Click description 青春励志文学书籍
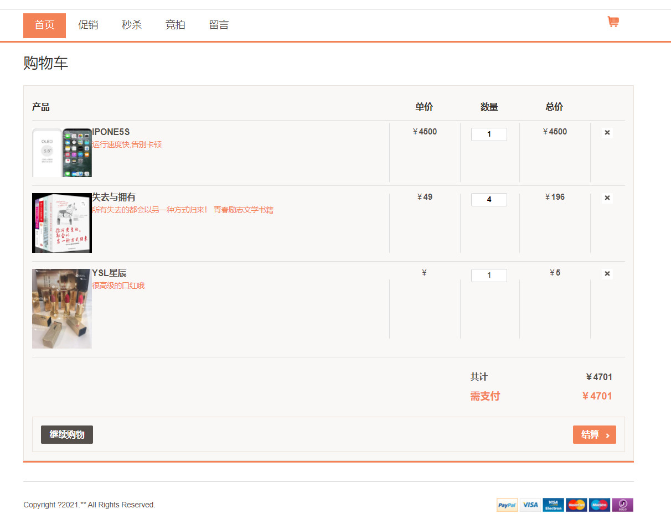Screen dimensions: 671x519 tap(244, 210)
